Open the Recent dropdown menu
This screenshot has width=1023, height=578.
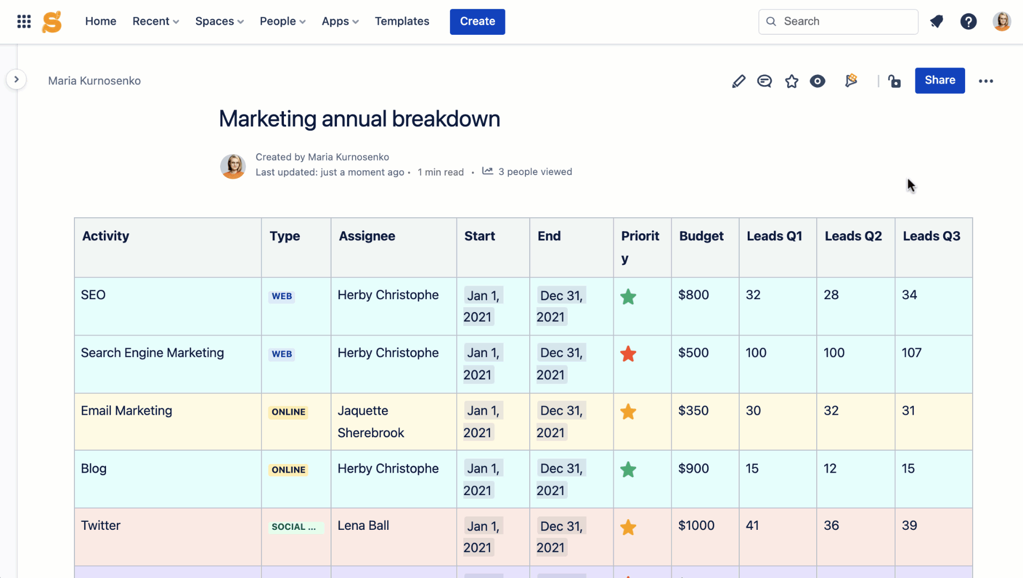(x=155, y=21)
